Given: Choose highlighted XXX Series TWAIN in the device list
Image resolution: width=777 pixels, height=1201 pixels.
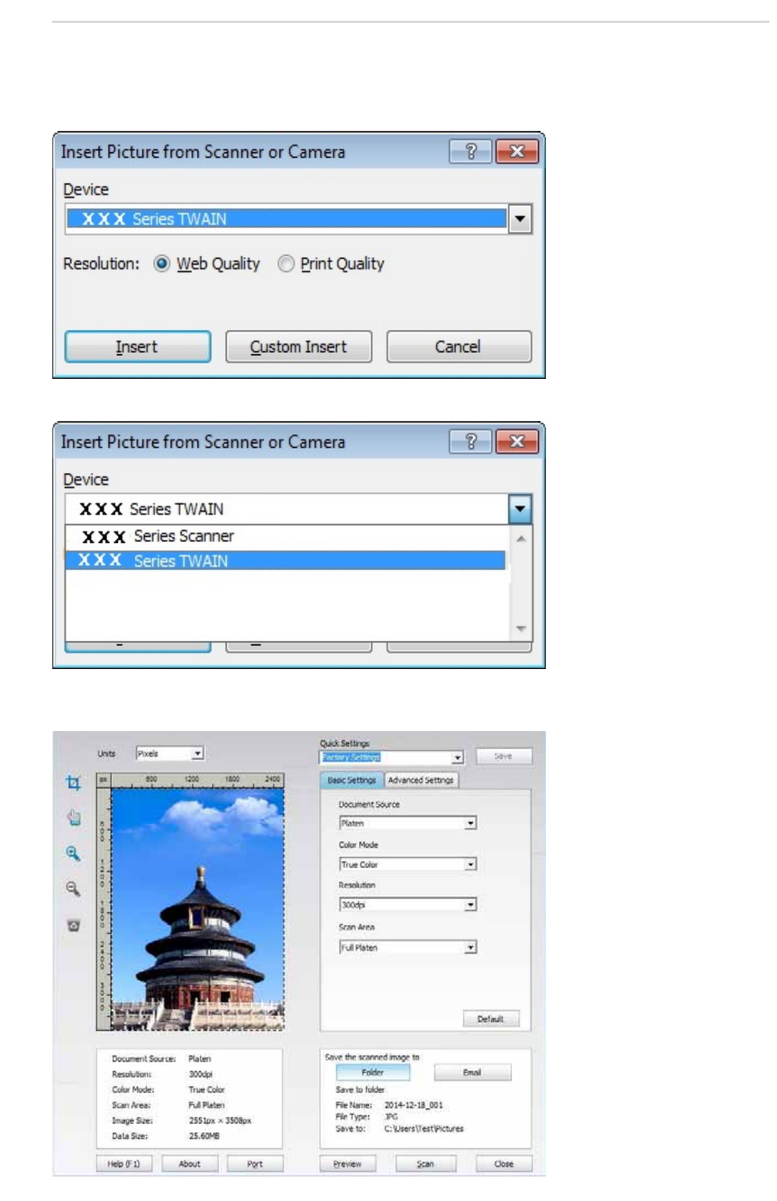Looking at the screenshot, I should (x=286, y=561).
